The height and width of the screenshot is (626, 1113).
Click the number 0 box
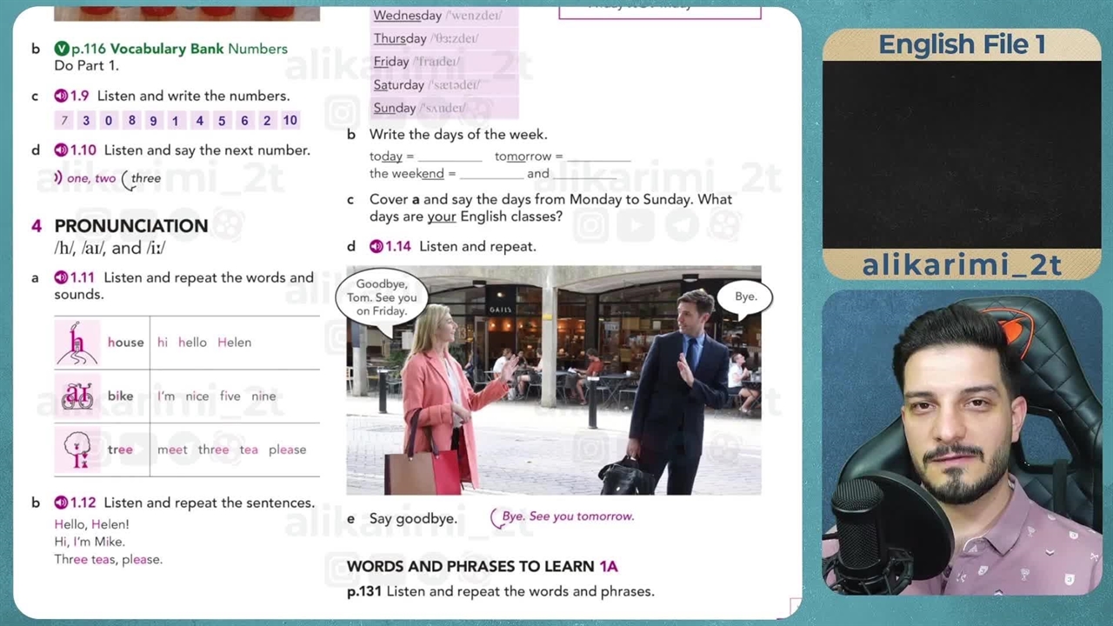coord(108,121)
